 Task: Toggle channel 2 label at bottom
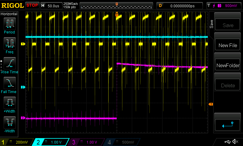38,142
